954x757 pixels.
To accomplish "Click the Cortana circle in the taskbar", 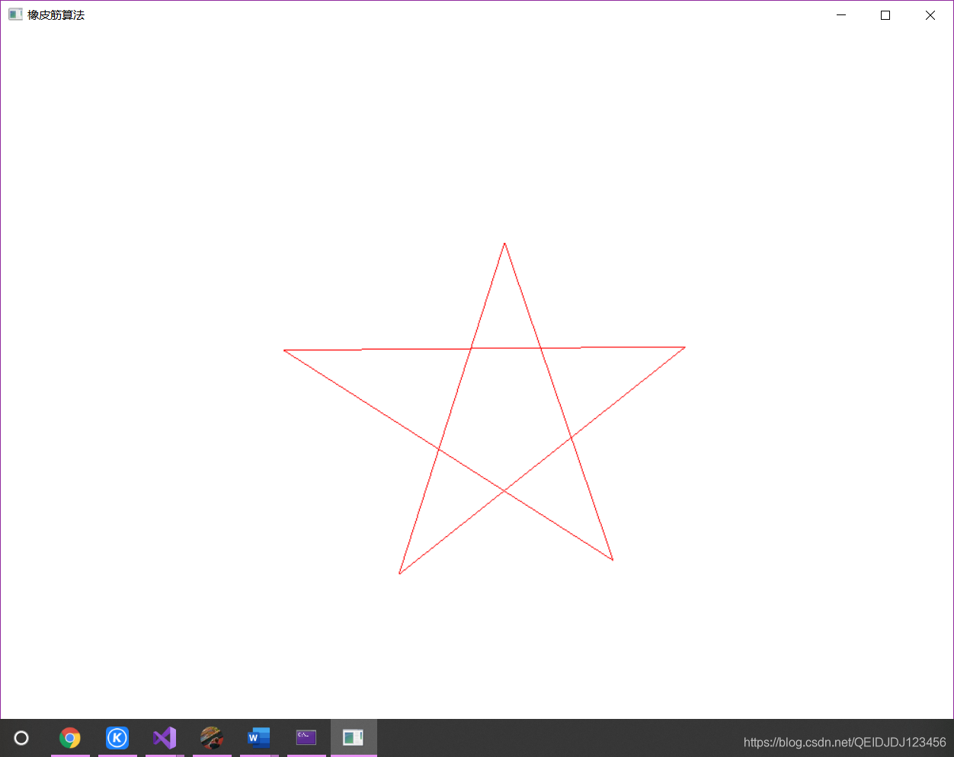I will pyautogui.click(x=21, y=738).
